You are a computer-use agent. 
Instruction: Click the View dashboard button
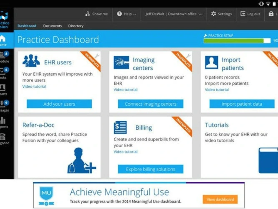coord(220,200)
